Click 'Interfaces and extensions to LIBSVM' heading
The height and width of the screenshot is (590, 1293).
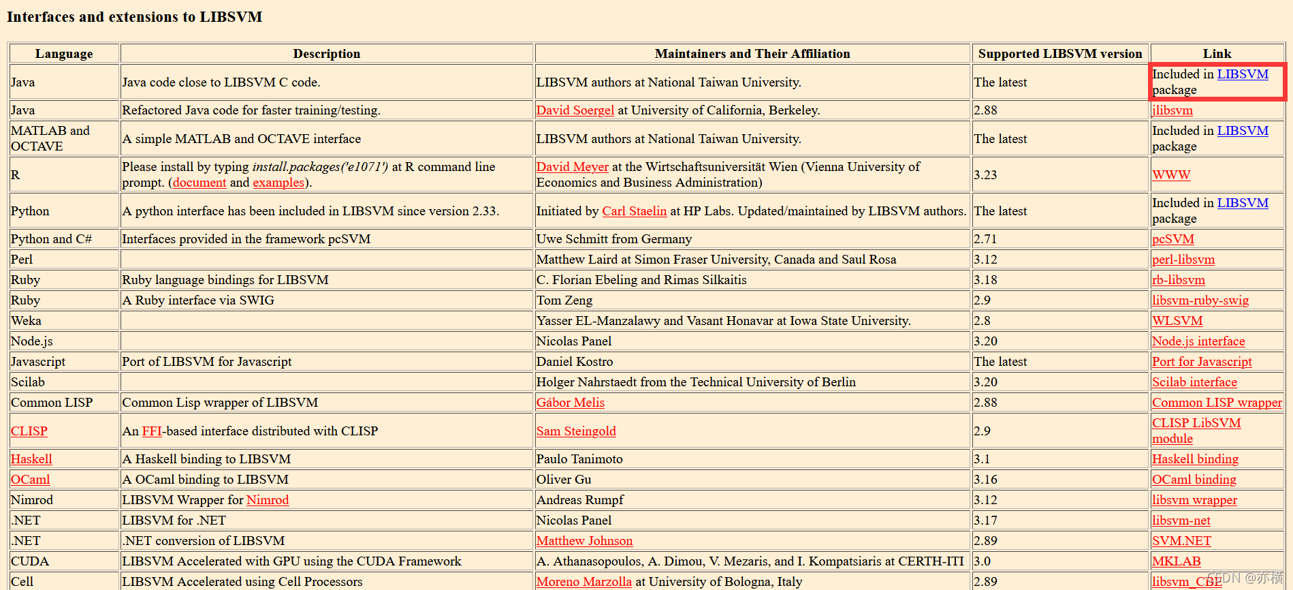pyautogui.click(x=135, y=17)
